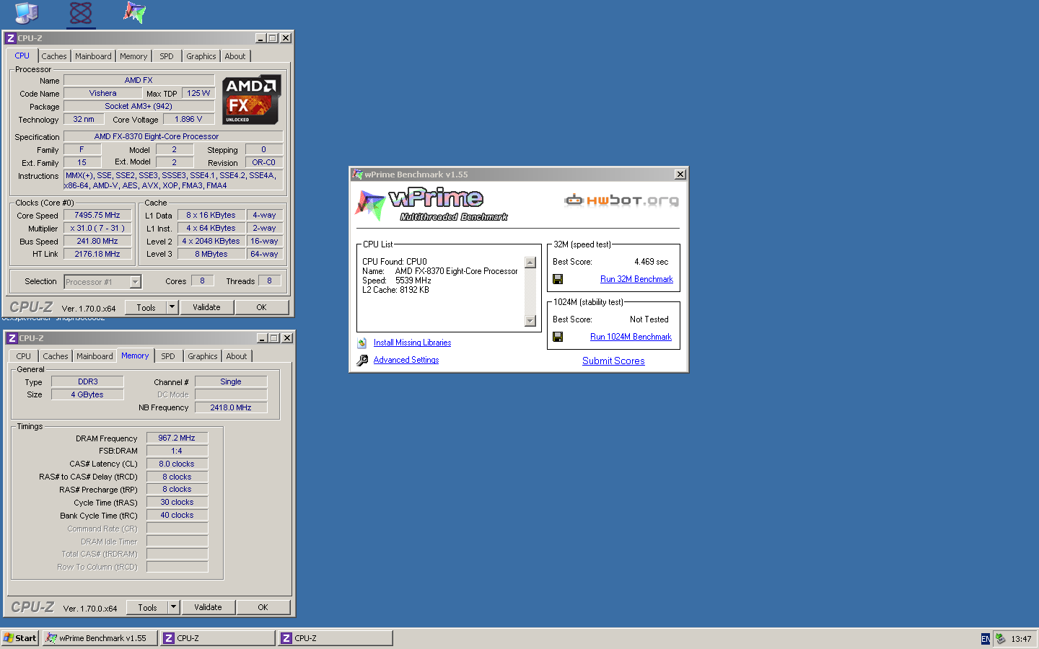Click the 32M best score 4.469 sec

tap(652, 262)
